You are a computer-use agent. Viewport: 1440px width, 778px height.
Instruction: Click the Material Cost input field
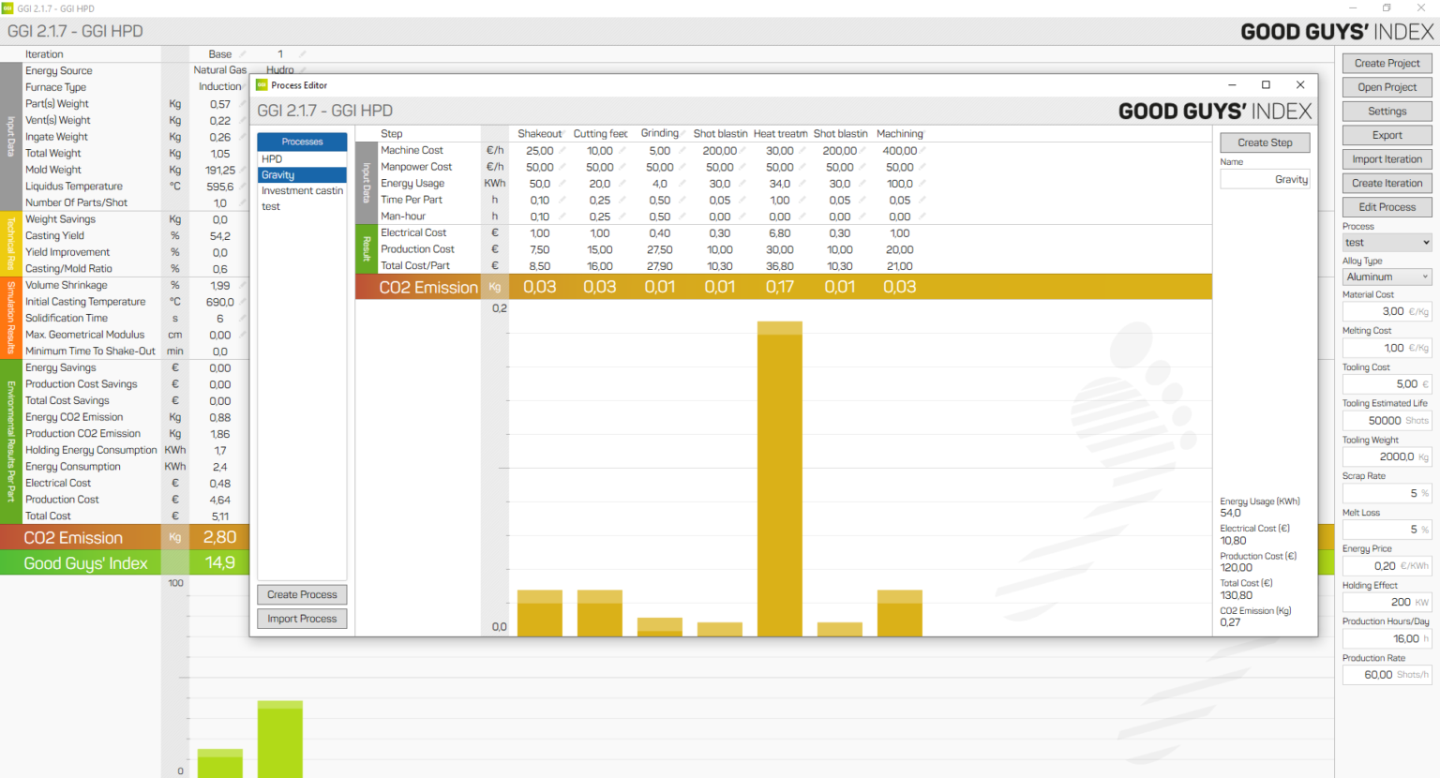tap(1378, 311)
